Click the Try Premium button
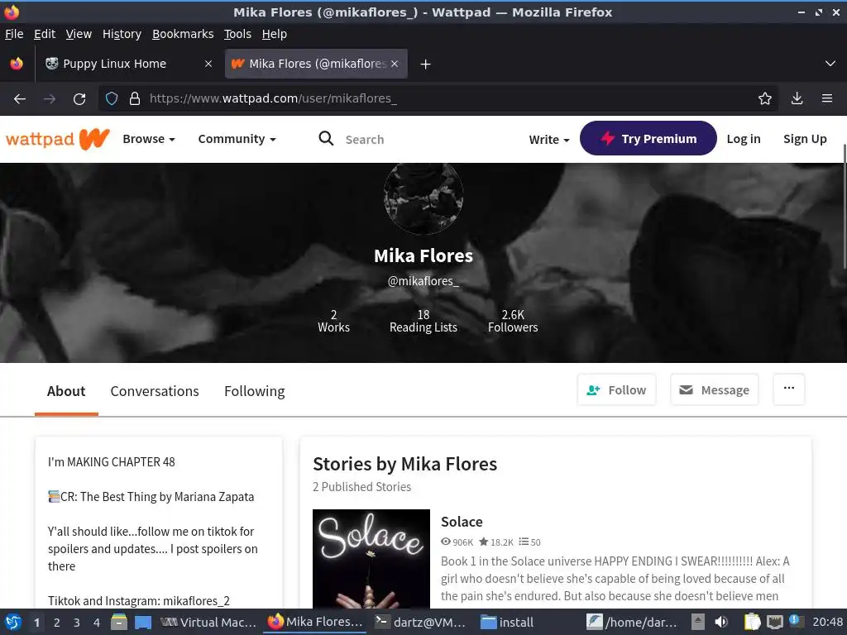 click(648, 138)
